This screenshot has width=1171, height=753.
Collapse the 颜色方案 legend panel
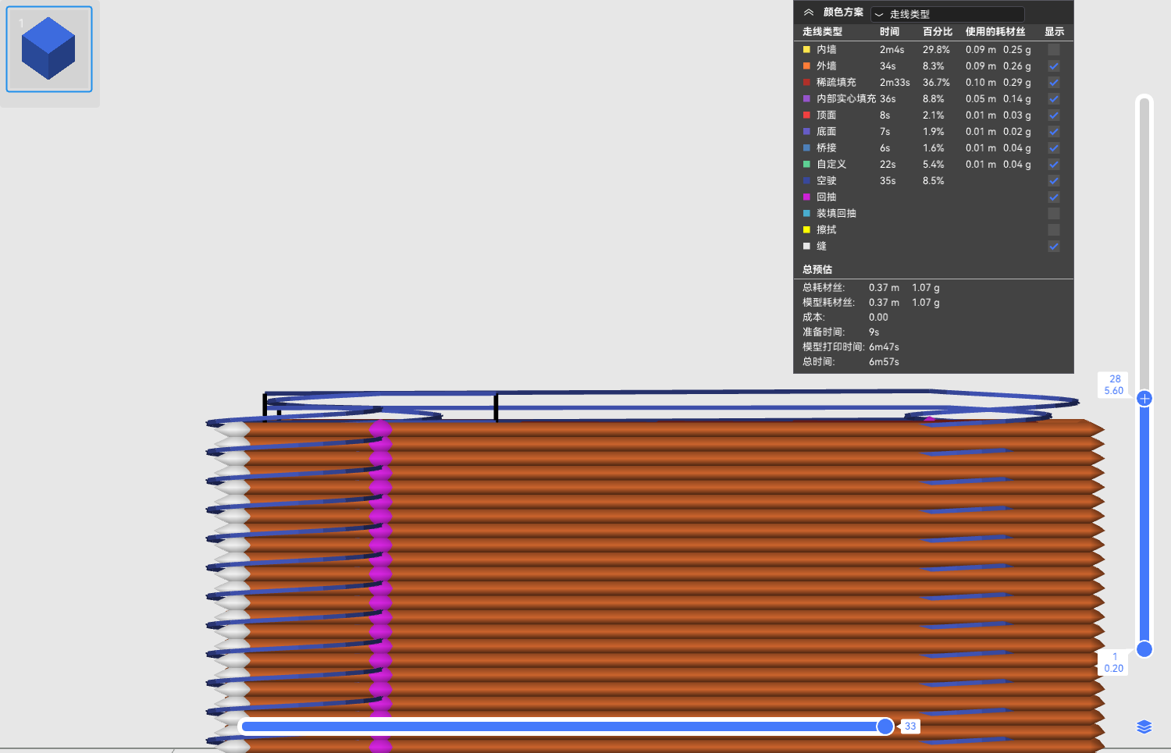point(809,12)
